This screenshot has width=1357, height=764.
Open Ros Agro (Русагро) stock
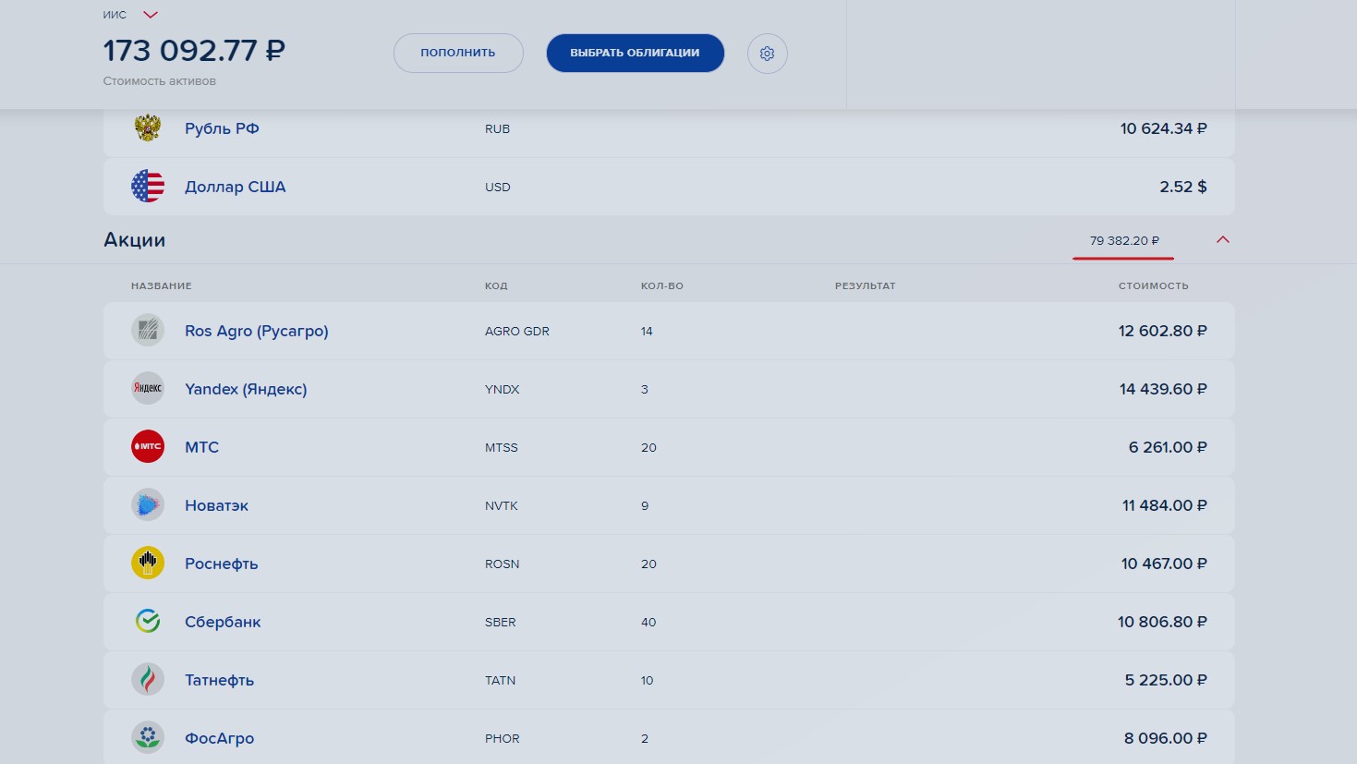point(257,331)
